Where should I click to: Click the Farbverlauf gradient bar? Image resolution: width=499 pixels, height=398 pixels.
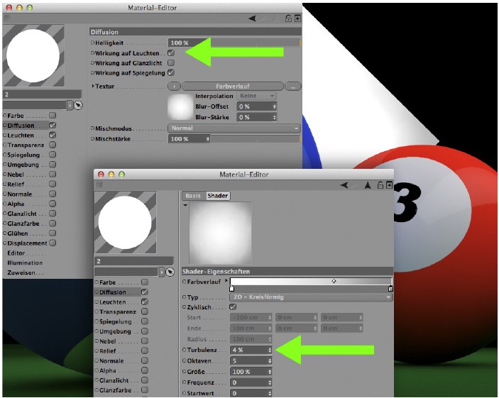[x=311, y=281]
